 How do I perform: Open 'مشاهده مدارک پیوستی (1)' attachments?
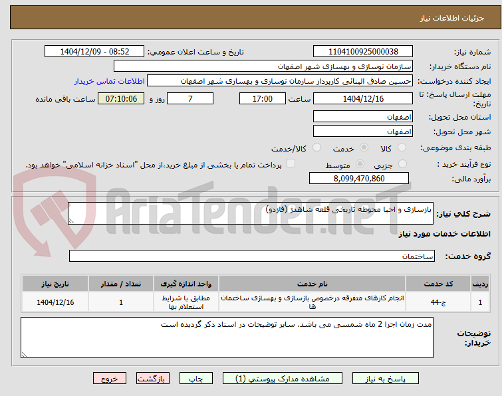[283, 379]
